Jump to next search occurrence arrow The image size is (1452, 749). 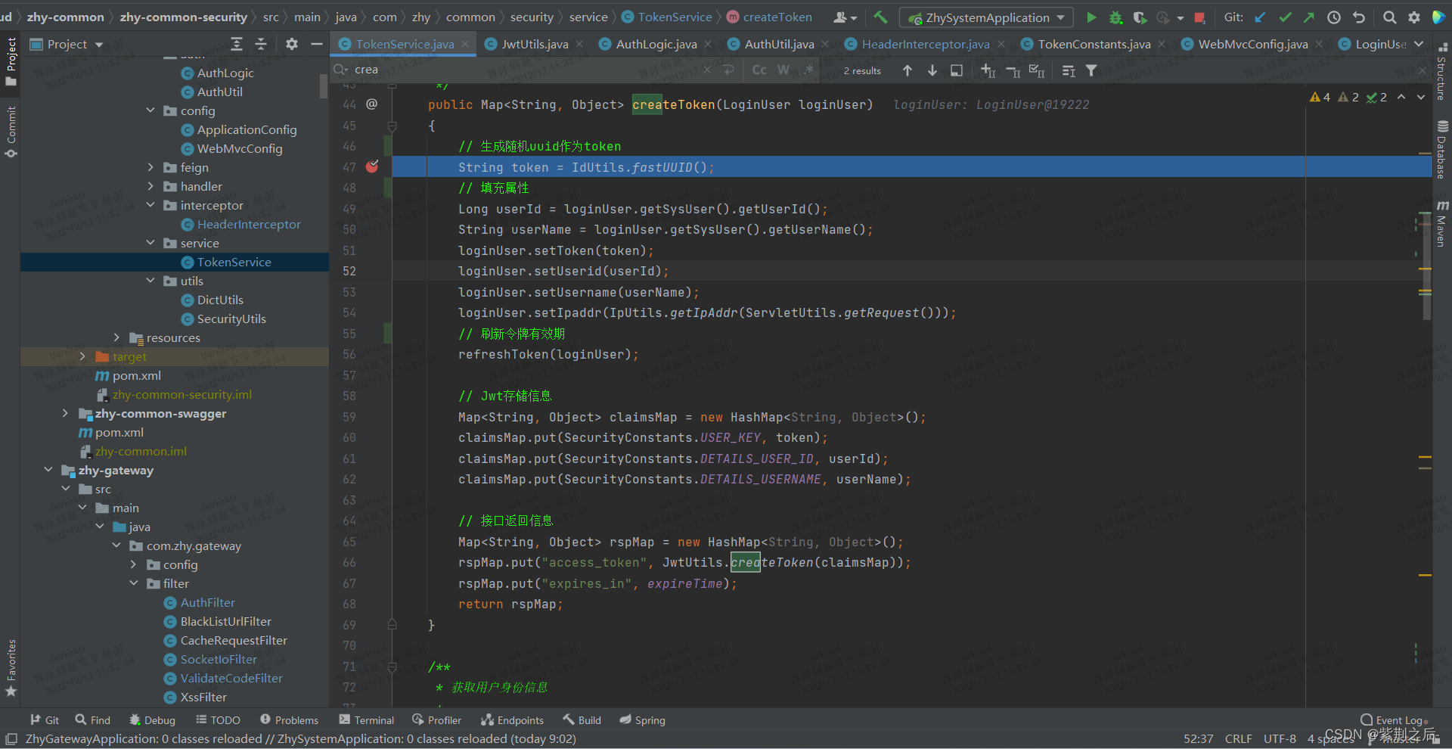(932, 70)
